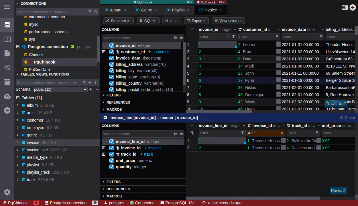
Task: Click the add new tab plus icon
Action: click(353, 7)
